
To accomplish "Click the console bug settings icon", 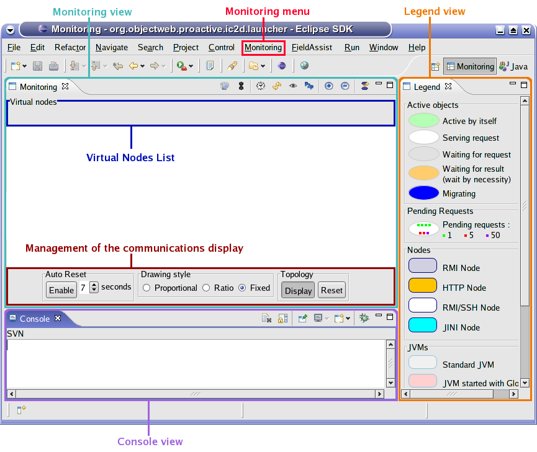I will coord(364,318).
